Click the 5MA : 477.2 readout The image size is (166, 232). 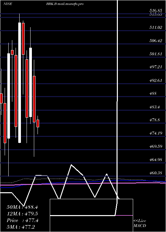21,227
